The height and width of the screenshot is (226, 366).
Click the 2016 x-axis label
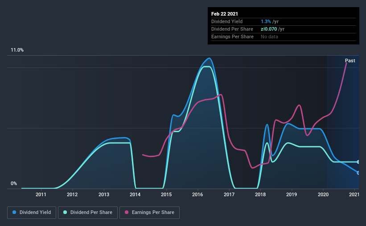(x=197, y=194)
